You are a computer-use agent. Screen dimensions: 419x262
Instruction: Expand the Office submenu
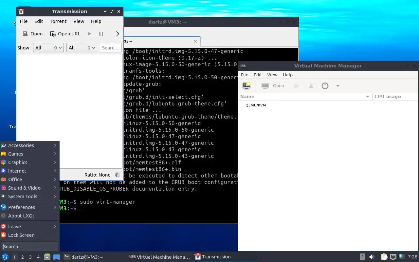coord(29,179)
